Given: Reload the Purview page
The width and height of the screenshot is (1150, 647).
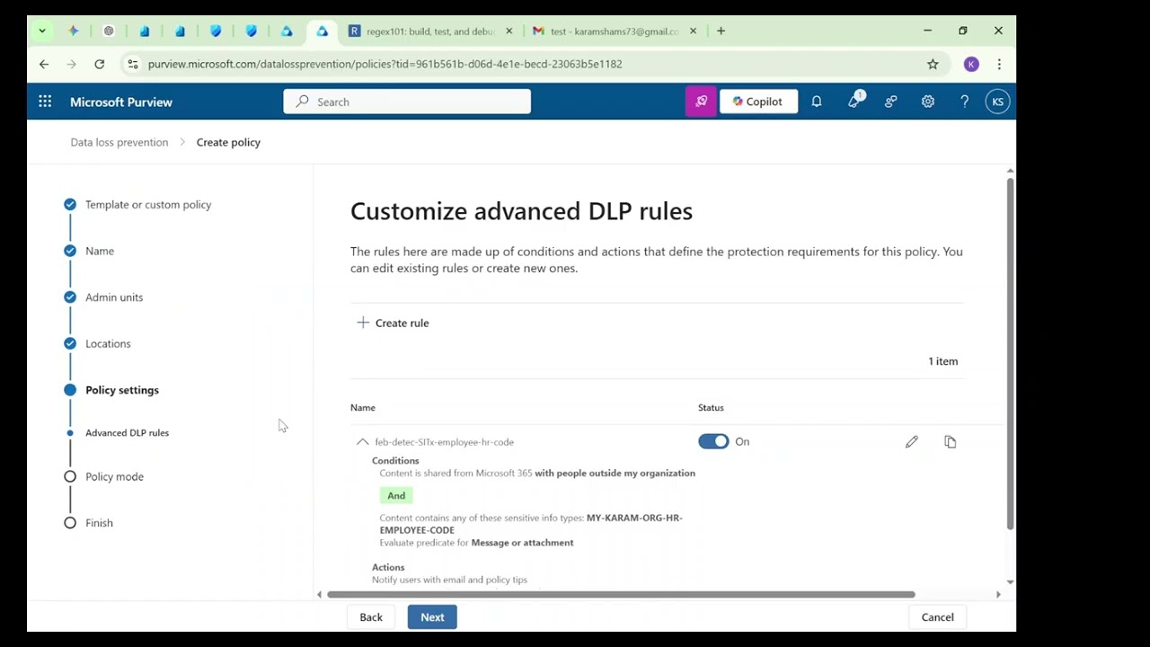Looking at the screenshot, I should pyautogui.click(x=100, y=64).
